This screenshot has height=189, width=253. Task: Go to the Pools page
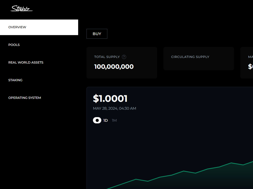(x=14, y=45)
